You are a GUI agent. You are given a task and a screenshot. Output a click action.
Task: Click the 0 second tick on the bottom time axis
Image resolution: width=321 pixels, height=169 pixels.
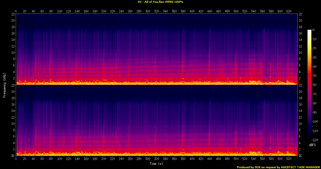[x=16, y=159]
